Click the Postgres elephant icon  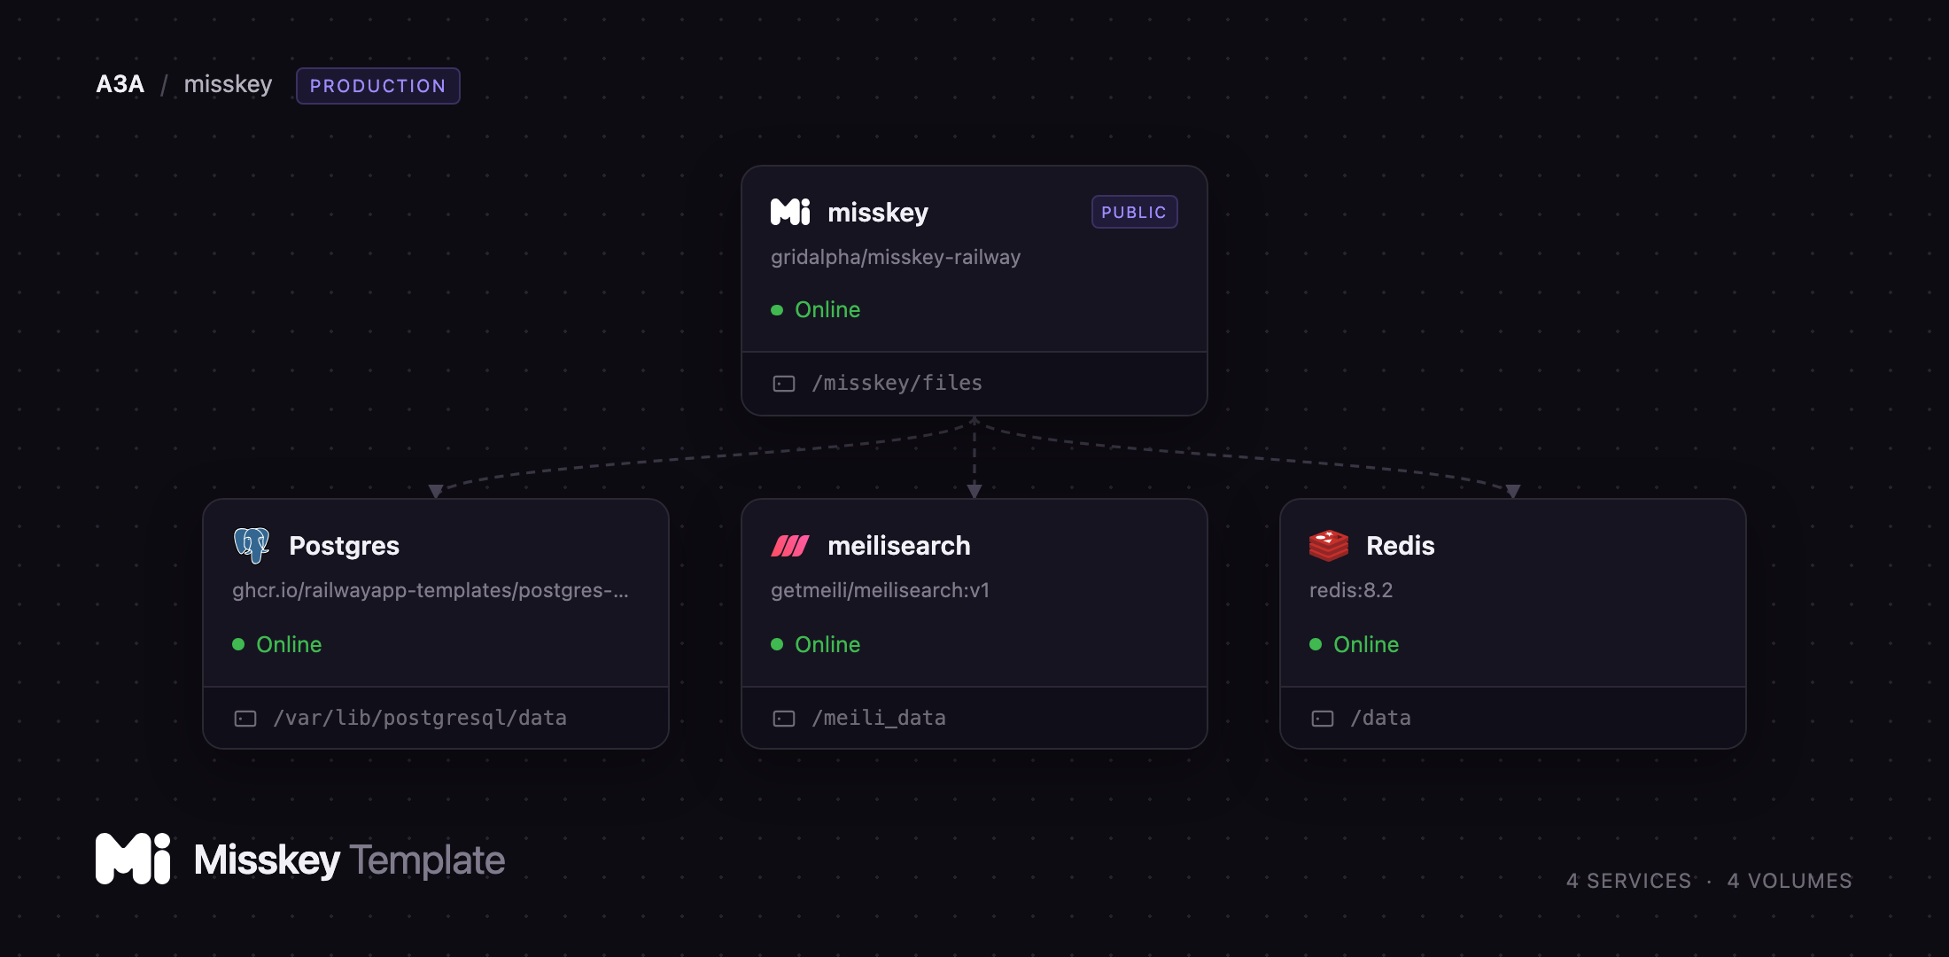click(252, 546)
